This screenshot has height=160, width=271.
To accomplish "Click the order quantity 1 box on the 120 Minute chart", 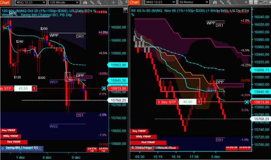I will coord(34,88).
